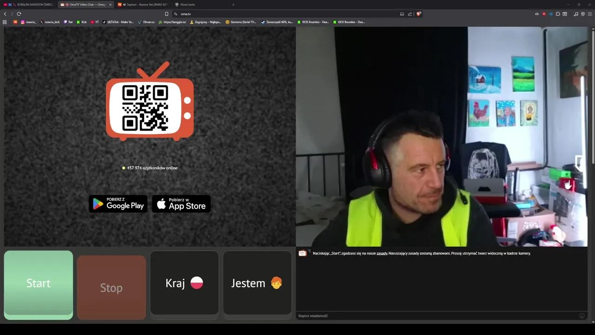Click the OmeTV QR code logo
595x335 pixels.
pos(150,101)
